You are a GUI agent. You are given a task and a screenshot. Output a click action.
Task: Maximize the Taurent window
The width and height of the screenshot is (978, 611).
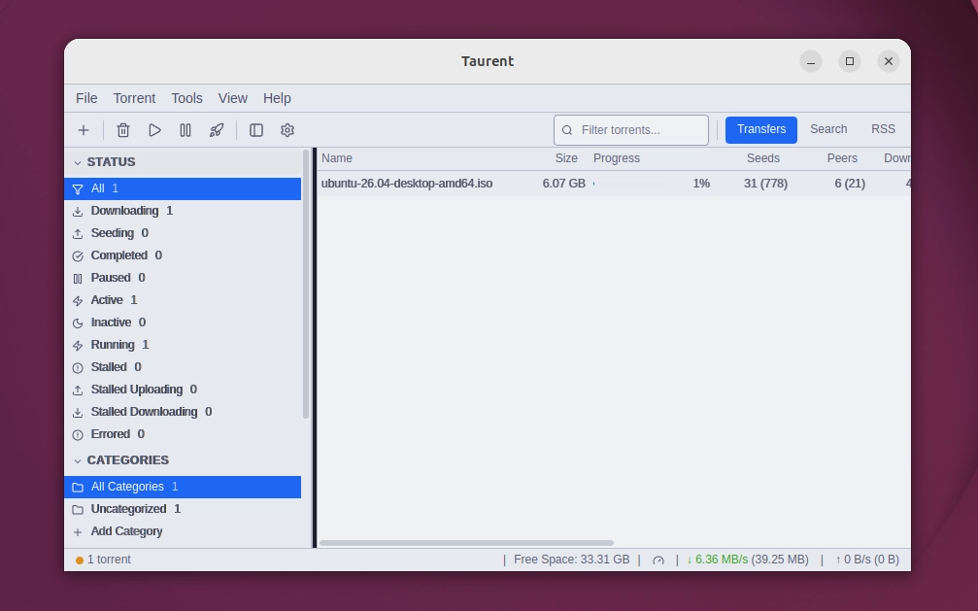point(850,61)
